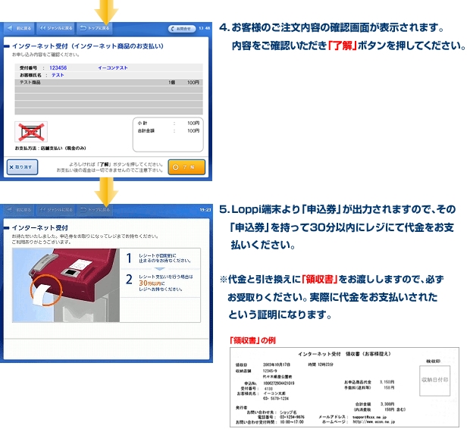Click the お待たせいたしました message line
The width and height of the screenshot is (470, 435).
85,236
